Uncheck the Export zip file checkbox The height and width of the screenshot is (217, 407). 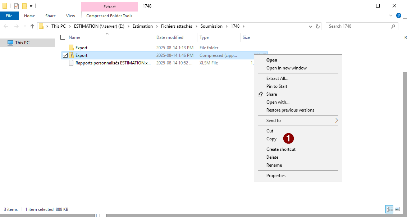pos(65,55)
